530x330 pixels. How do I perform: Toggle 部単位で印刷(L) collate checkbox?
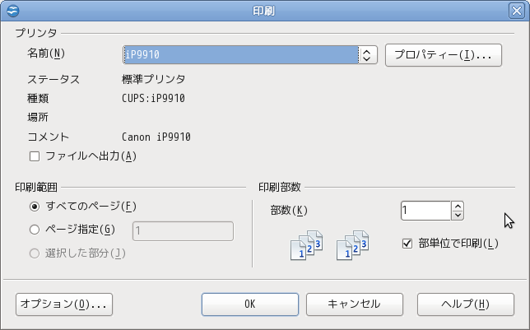point(407,244)
